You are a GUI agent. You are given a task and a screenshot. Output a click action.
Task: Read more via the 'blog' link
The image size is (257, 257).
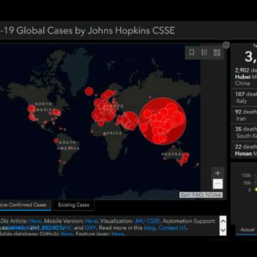click(150, 227)
